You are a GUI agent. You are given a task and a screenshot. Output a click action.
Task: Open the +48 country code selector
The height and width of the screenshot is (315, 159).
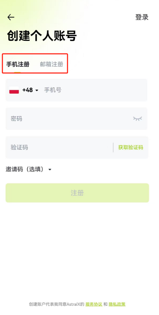click(30, 90)
